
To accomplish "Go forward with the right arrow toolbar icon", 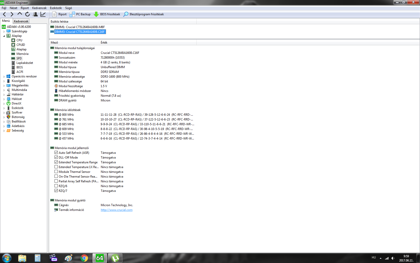I will pos(12,14).
